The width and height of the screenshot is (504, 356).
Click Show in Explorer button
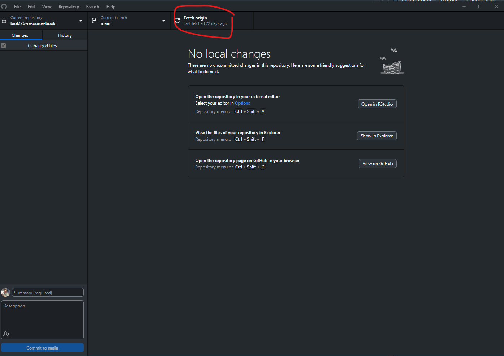tap(377, 136)
